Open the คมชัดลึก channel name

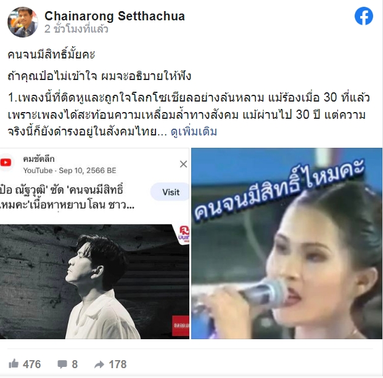39,159
